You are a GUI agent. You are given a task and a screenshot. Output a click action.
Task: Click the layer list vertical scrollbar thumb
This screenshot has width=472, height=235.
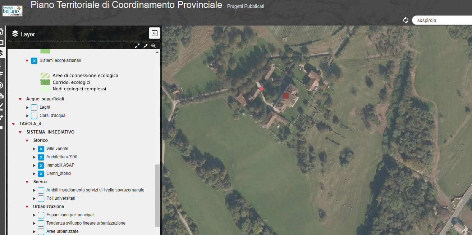157,196
